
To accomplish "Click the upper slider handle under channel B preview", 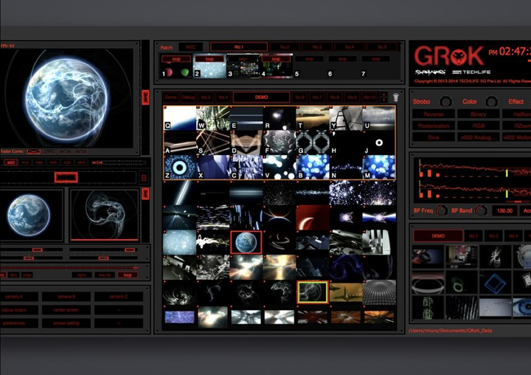I will 130,250.
